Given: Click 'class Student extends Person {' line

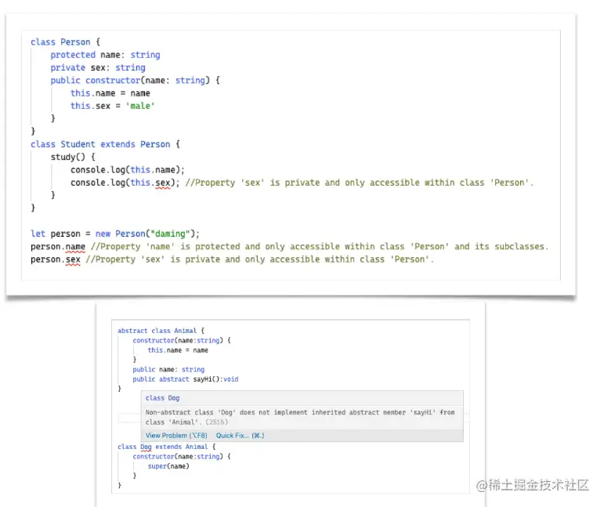Looking at the screenshot, I should (x=105, y=144).
